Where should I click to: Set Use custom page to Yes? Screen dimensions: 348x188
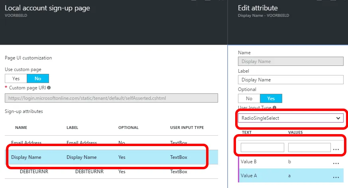[16, 79]
